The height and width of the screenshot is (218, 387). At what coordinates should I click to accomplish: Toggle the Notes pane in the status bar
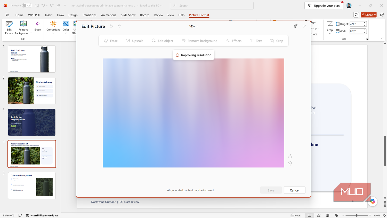(296, 215)
